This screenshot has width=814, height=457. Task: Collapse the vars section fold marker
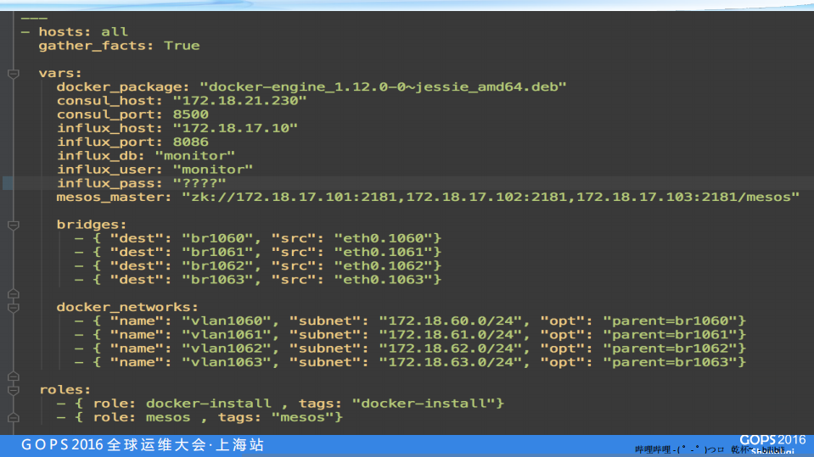13,74
